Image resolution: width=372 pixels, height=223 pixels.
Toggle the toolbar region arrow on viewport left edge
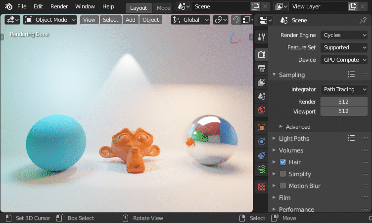click(2, 37)
